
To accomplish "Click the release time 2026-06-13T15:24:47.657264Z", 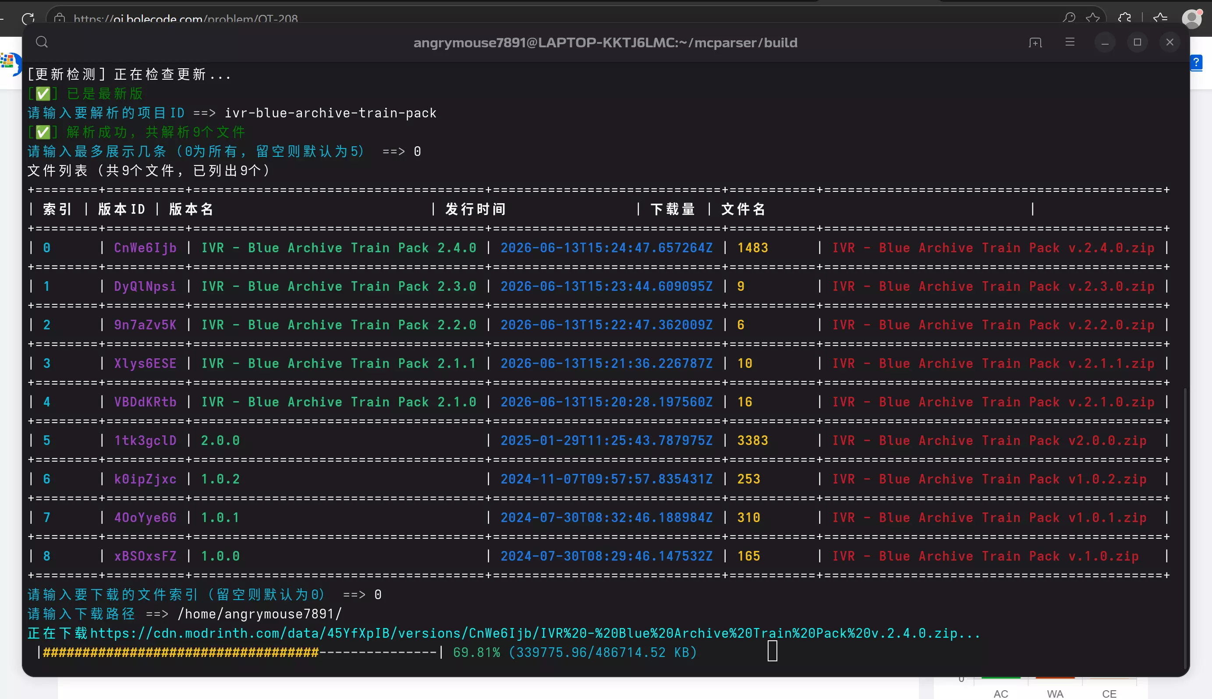I will click(606, 248).
